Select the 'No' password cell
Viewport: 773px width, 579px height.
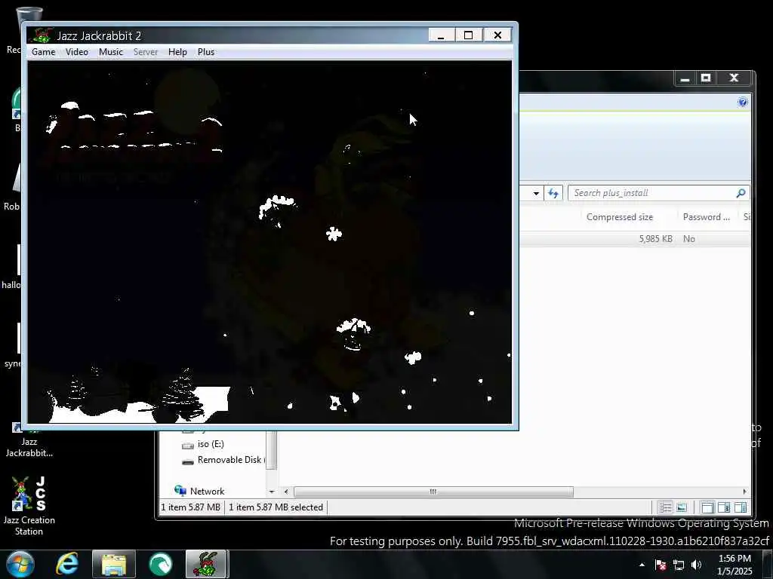(x=688, y=239)
